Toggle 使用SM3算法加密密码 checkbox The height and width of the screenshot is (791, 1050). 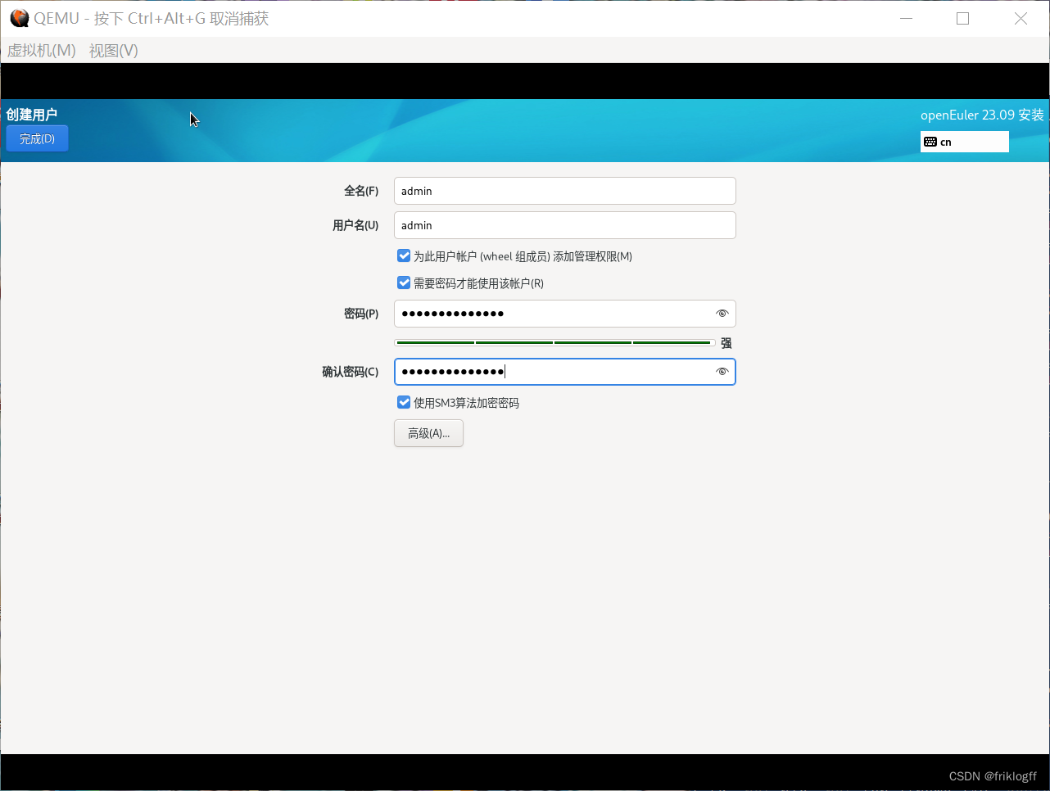404,403
